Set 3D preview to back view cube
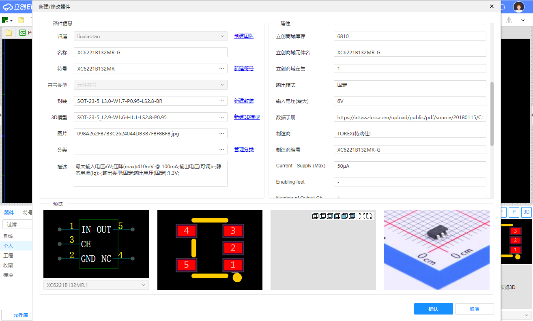The width and height of the screenshot is (533, 321). 352,216
